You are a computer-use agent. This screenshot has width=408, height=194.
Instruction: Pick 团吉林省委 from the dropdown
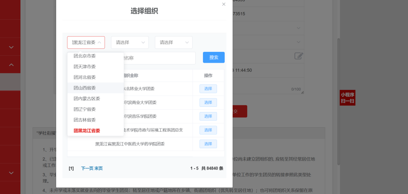tap(85, 120)
